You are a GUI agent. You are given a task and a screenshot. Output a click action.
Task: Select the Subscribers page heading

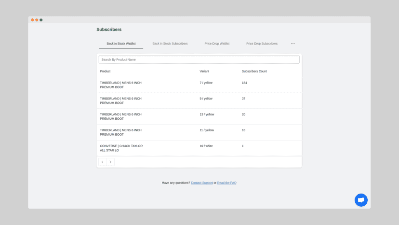coord(109,29)
